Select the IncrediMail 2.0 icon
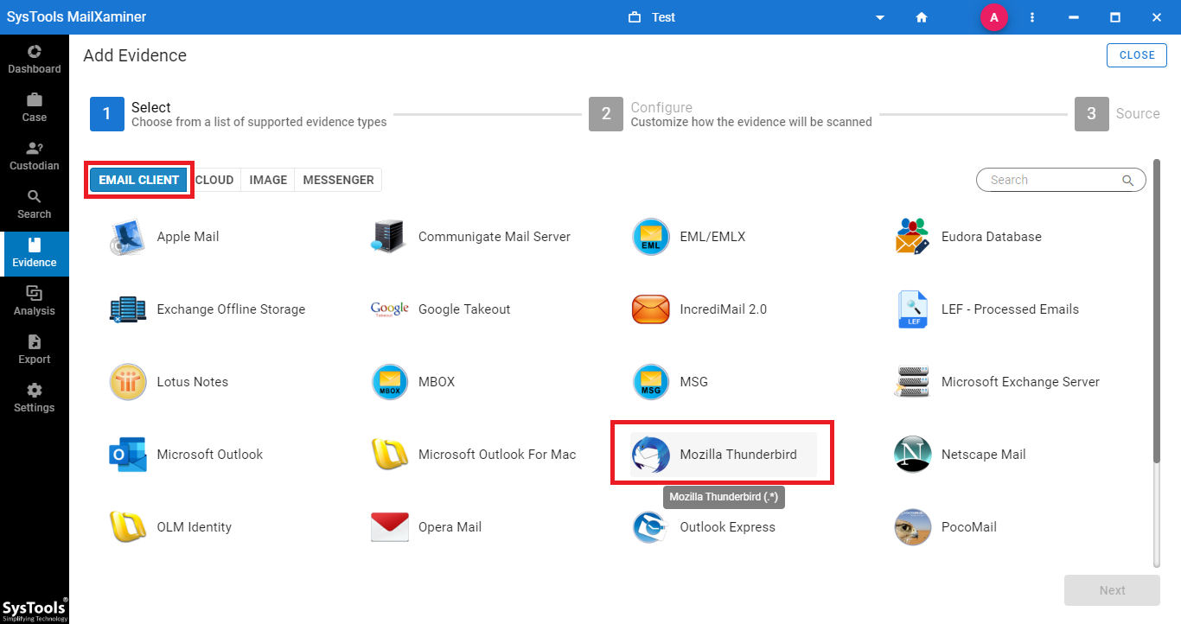This screenshot has height=624, width=1181. pos(651,309)
